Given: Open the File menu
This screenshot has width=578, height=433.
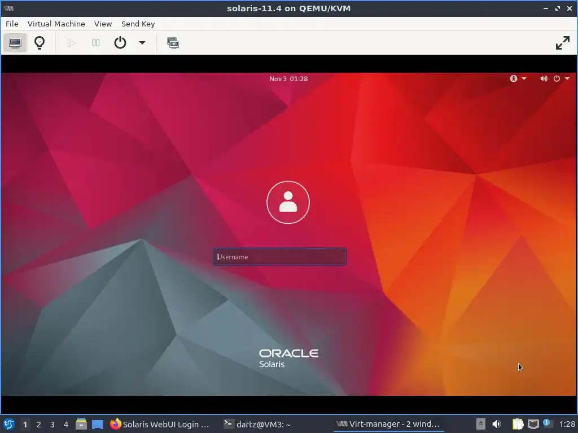Looking at the screenshot, I should click(x=12, y=24).
